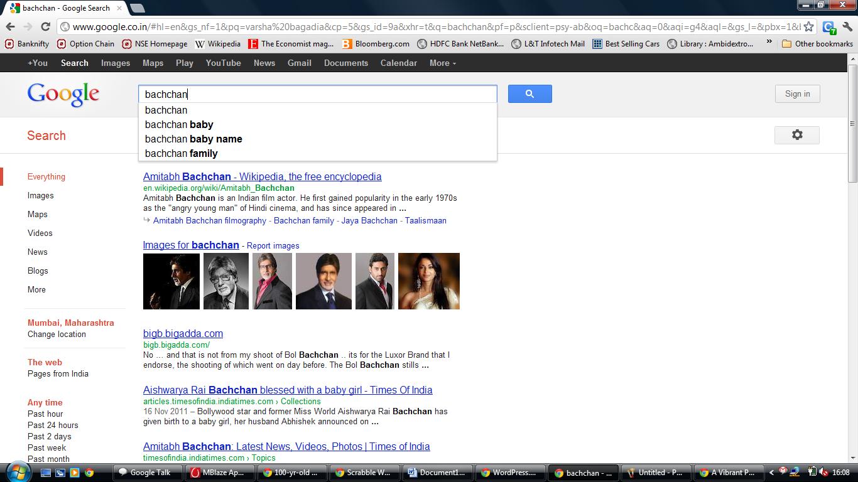Open the Other bookmarks folder
The image size is (858, 482).
(x=817, y=44)
